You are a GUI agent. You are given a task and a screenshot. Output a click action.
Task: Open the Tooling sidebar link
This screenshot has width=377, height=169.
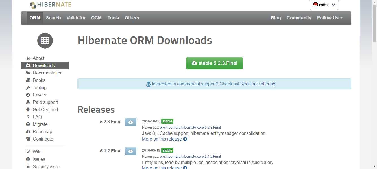tap(40, 87)
